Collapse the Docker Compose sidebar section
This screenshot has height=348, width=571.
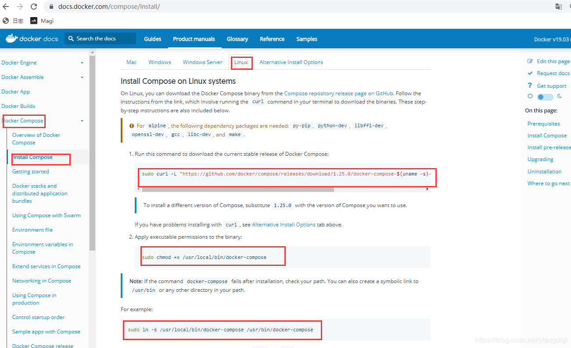tap(82, 121)
